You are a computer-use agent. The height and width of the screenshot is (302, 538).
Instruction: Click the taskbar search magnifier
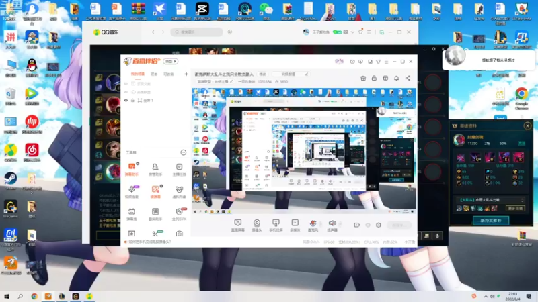(x=20, y=296)
